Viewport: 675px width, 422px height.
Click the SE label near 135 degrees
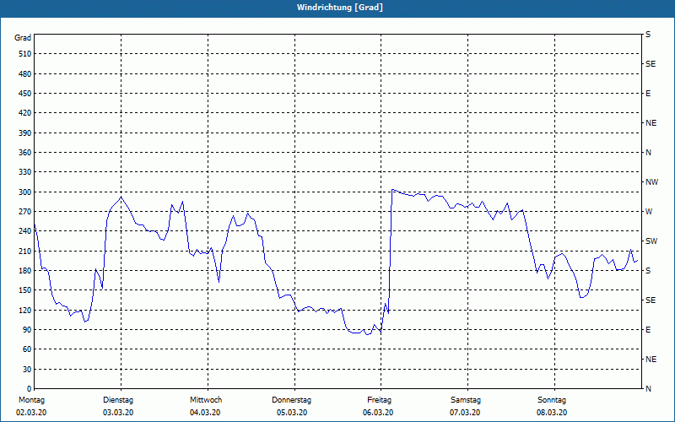coord(651,300)
